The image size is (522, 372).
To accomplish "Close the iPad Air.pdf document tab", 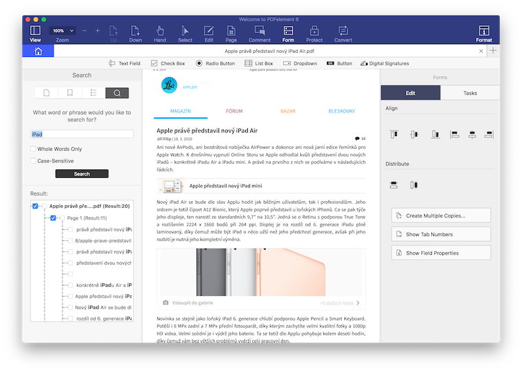I will 481,51.
